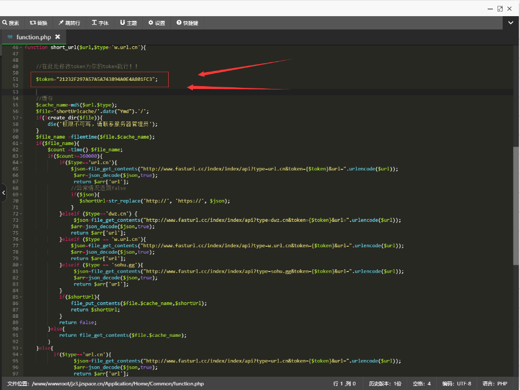Click the 行 1, 列 0 cursor position
The width and height of the screenshot is (520, 390).
coord(344,383)
